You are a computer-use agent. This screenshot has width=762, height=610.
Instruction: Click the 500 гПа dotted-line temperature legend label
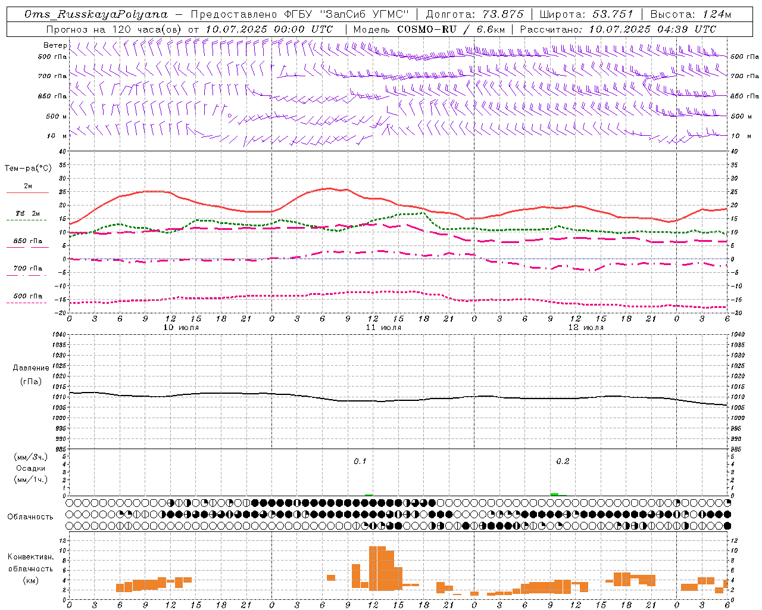click(x=27, y=296)
